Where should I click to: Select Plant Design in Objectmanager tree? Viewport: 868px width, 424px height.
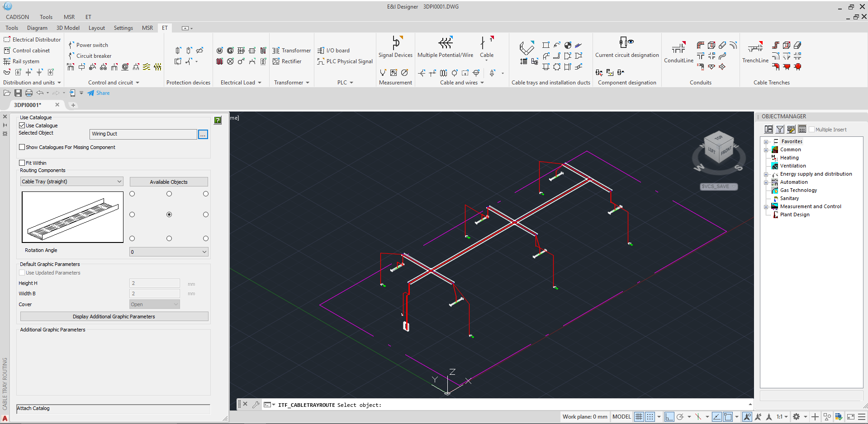click(x=795, y=215)
